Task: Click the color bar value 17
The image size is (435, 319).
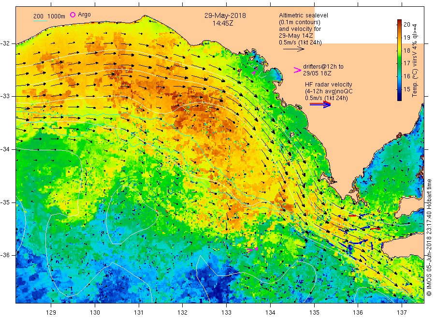Action: pos(406,63)
